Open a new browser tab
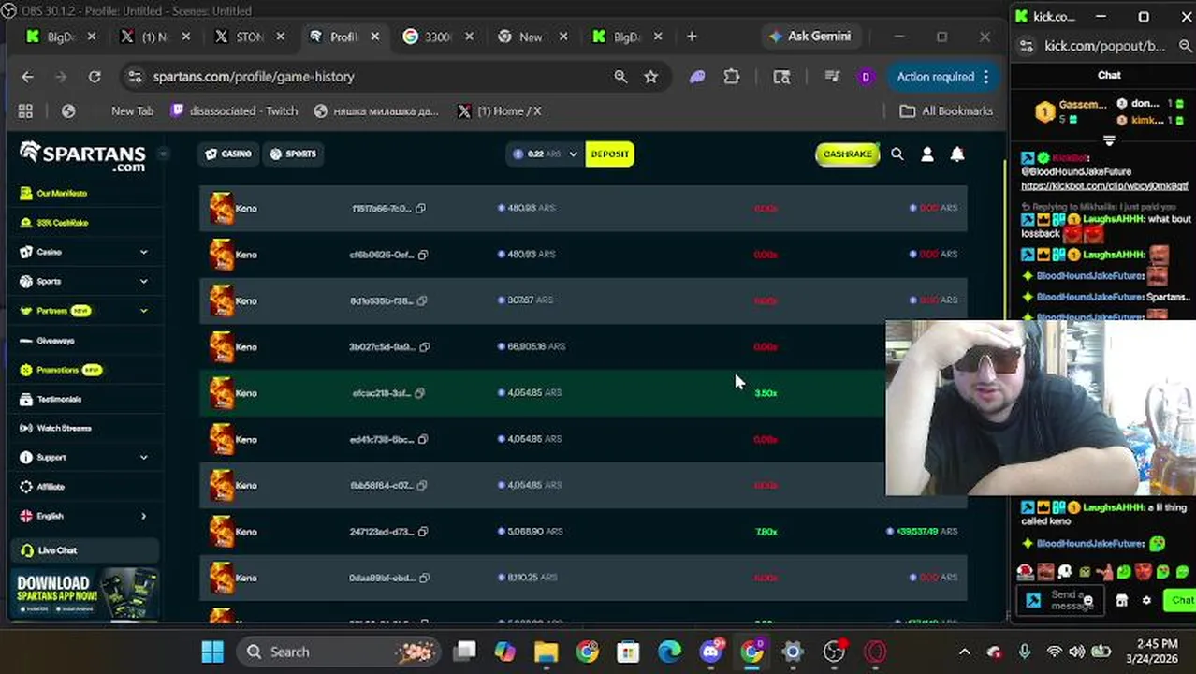1196x674 pixels. (692, 37)
